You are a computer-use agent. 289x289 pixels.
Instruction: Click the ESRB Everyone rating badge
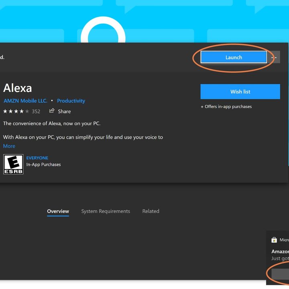13,164
